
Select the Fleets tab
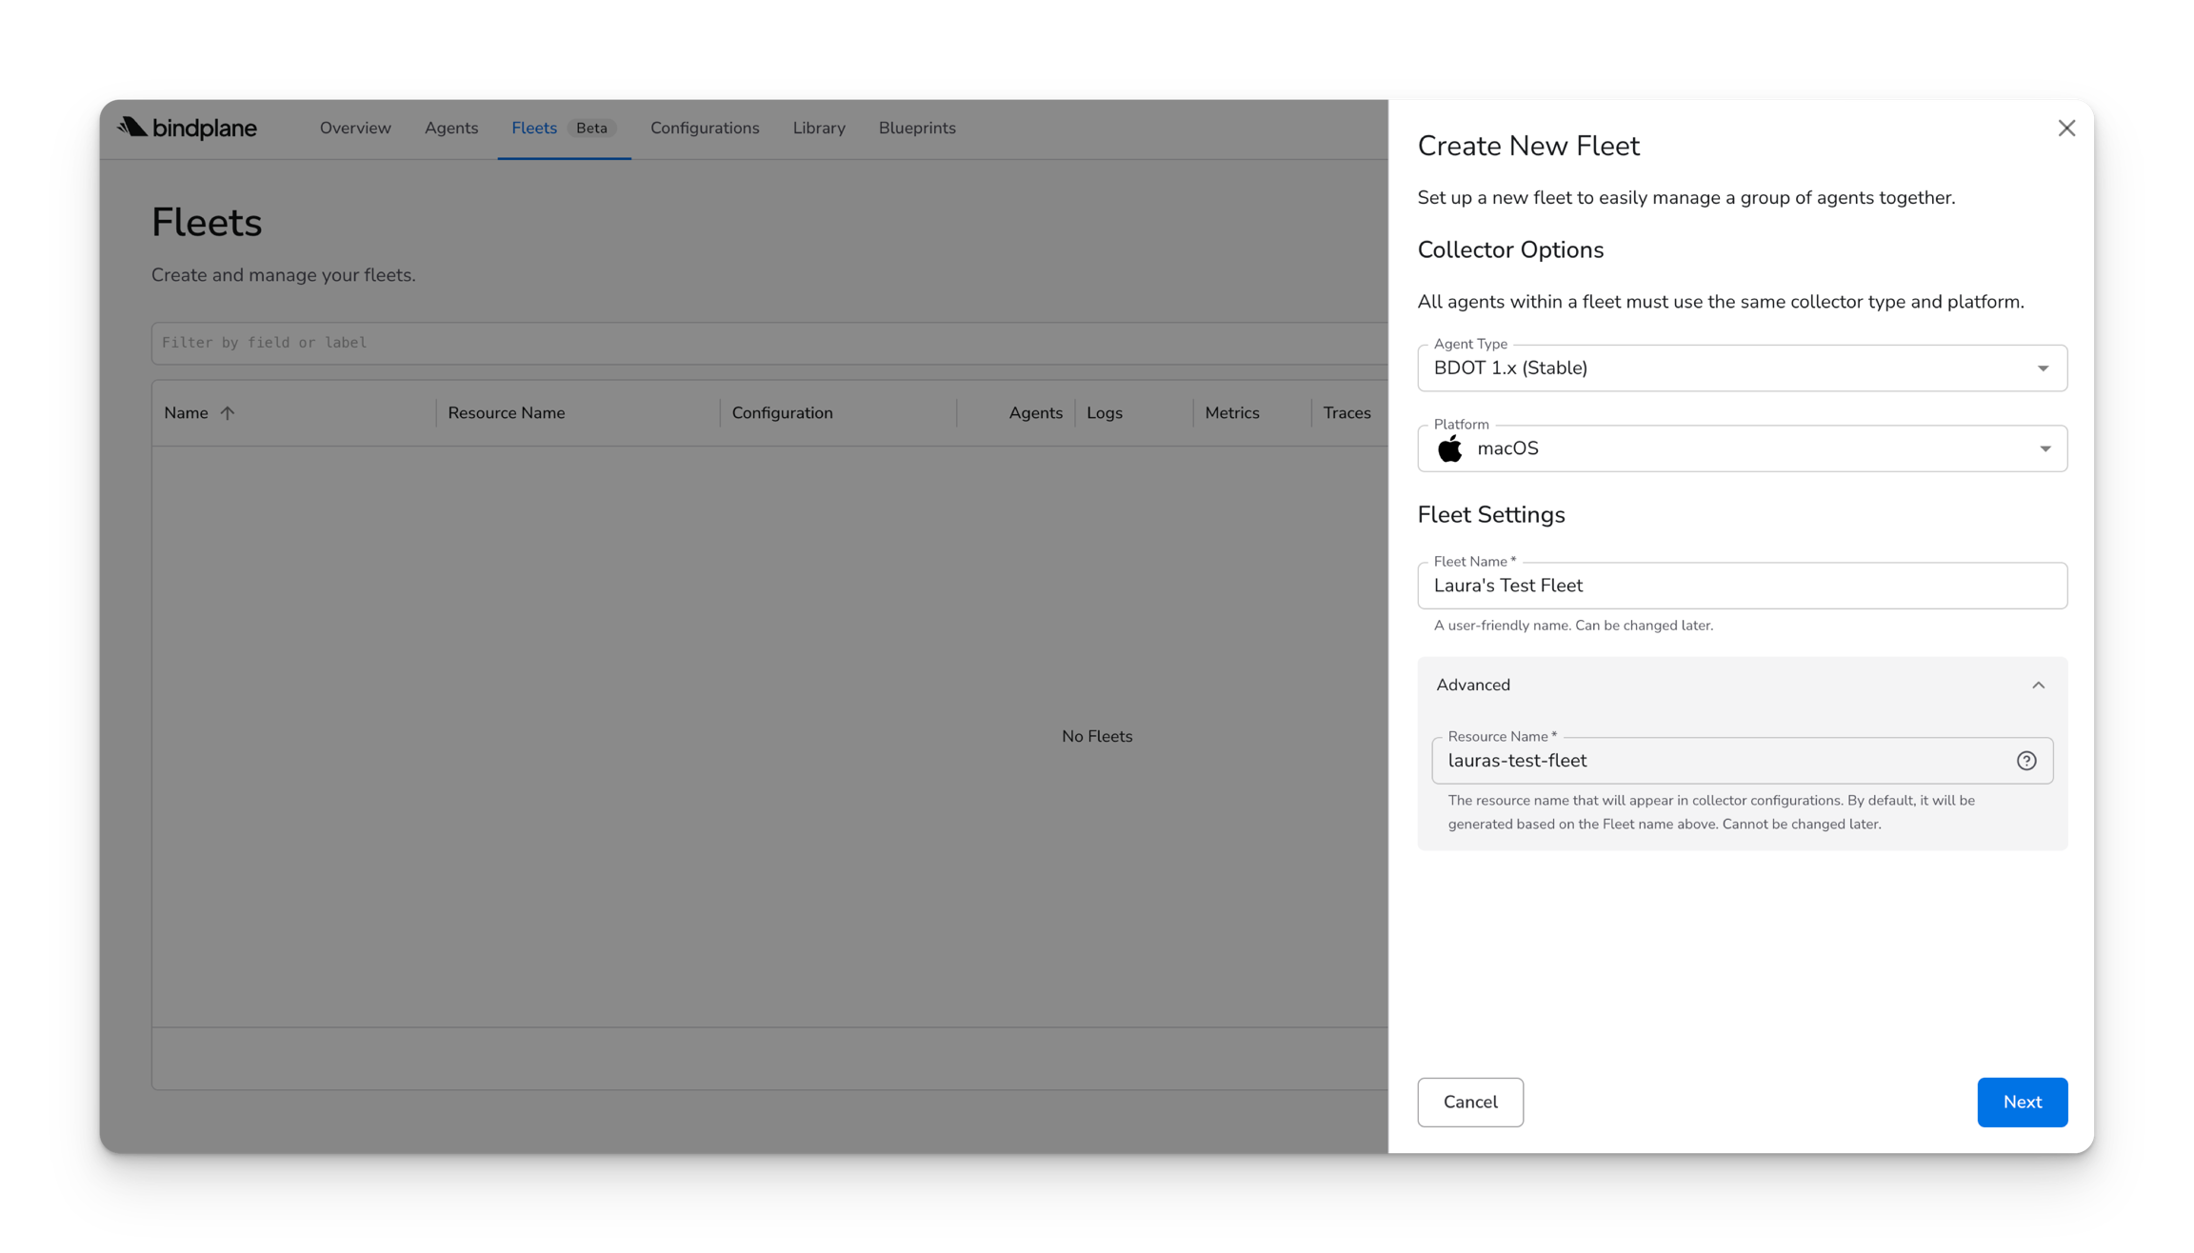[534, 129]
